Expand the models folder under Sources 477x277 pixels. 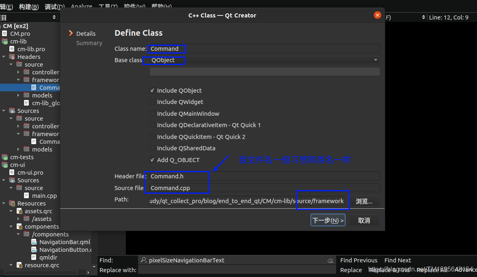coord(18,149)
